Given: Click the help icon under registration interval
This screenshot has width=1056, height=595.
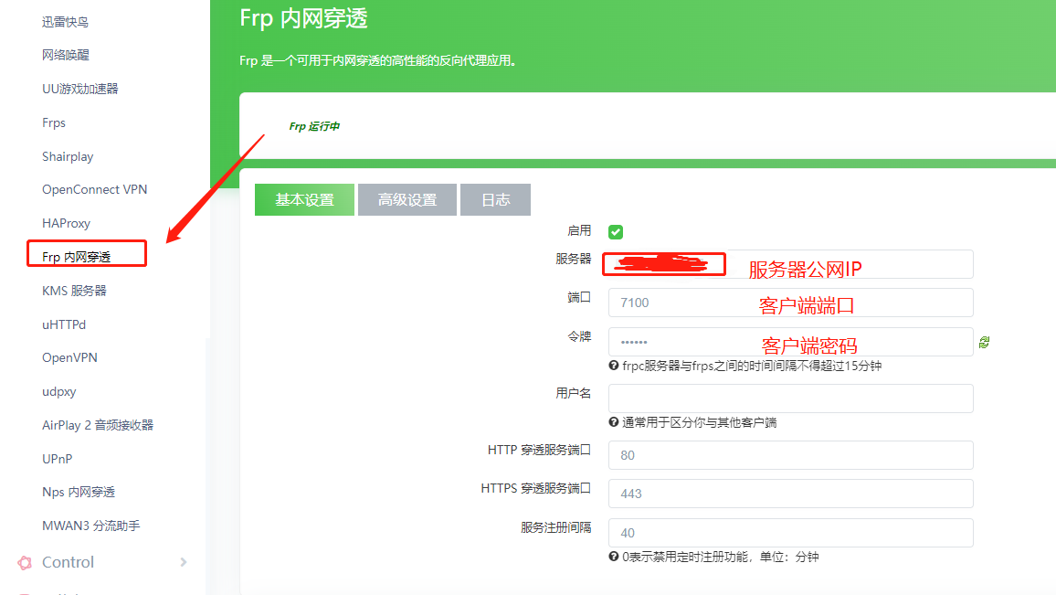Looking at the screenshot, I should click(614, 557).
